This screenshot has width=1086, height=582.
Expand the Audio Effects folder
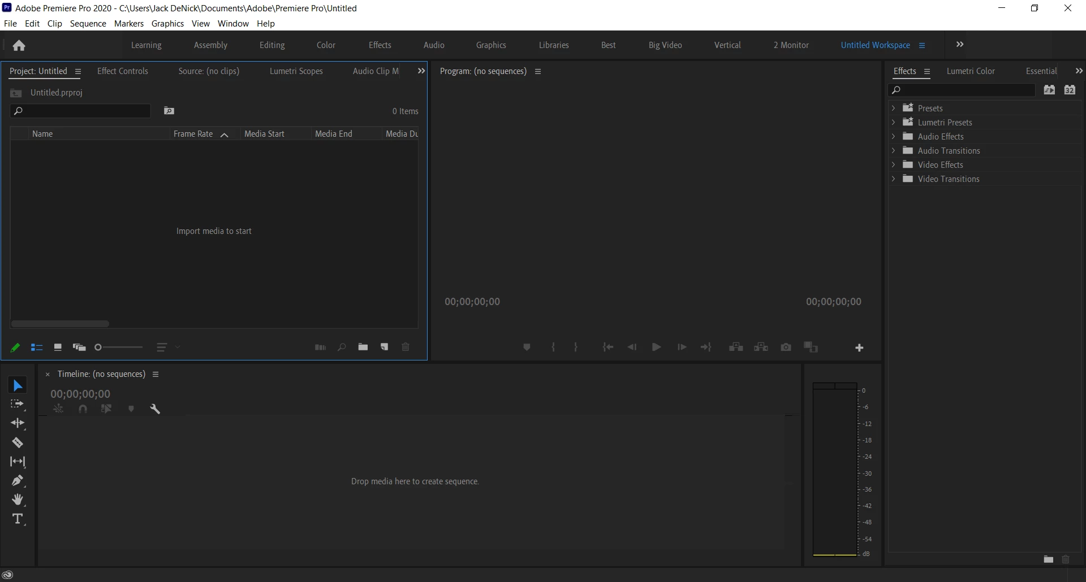click(893, 136)
